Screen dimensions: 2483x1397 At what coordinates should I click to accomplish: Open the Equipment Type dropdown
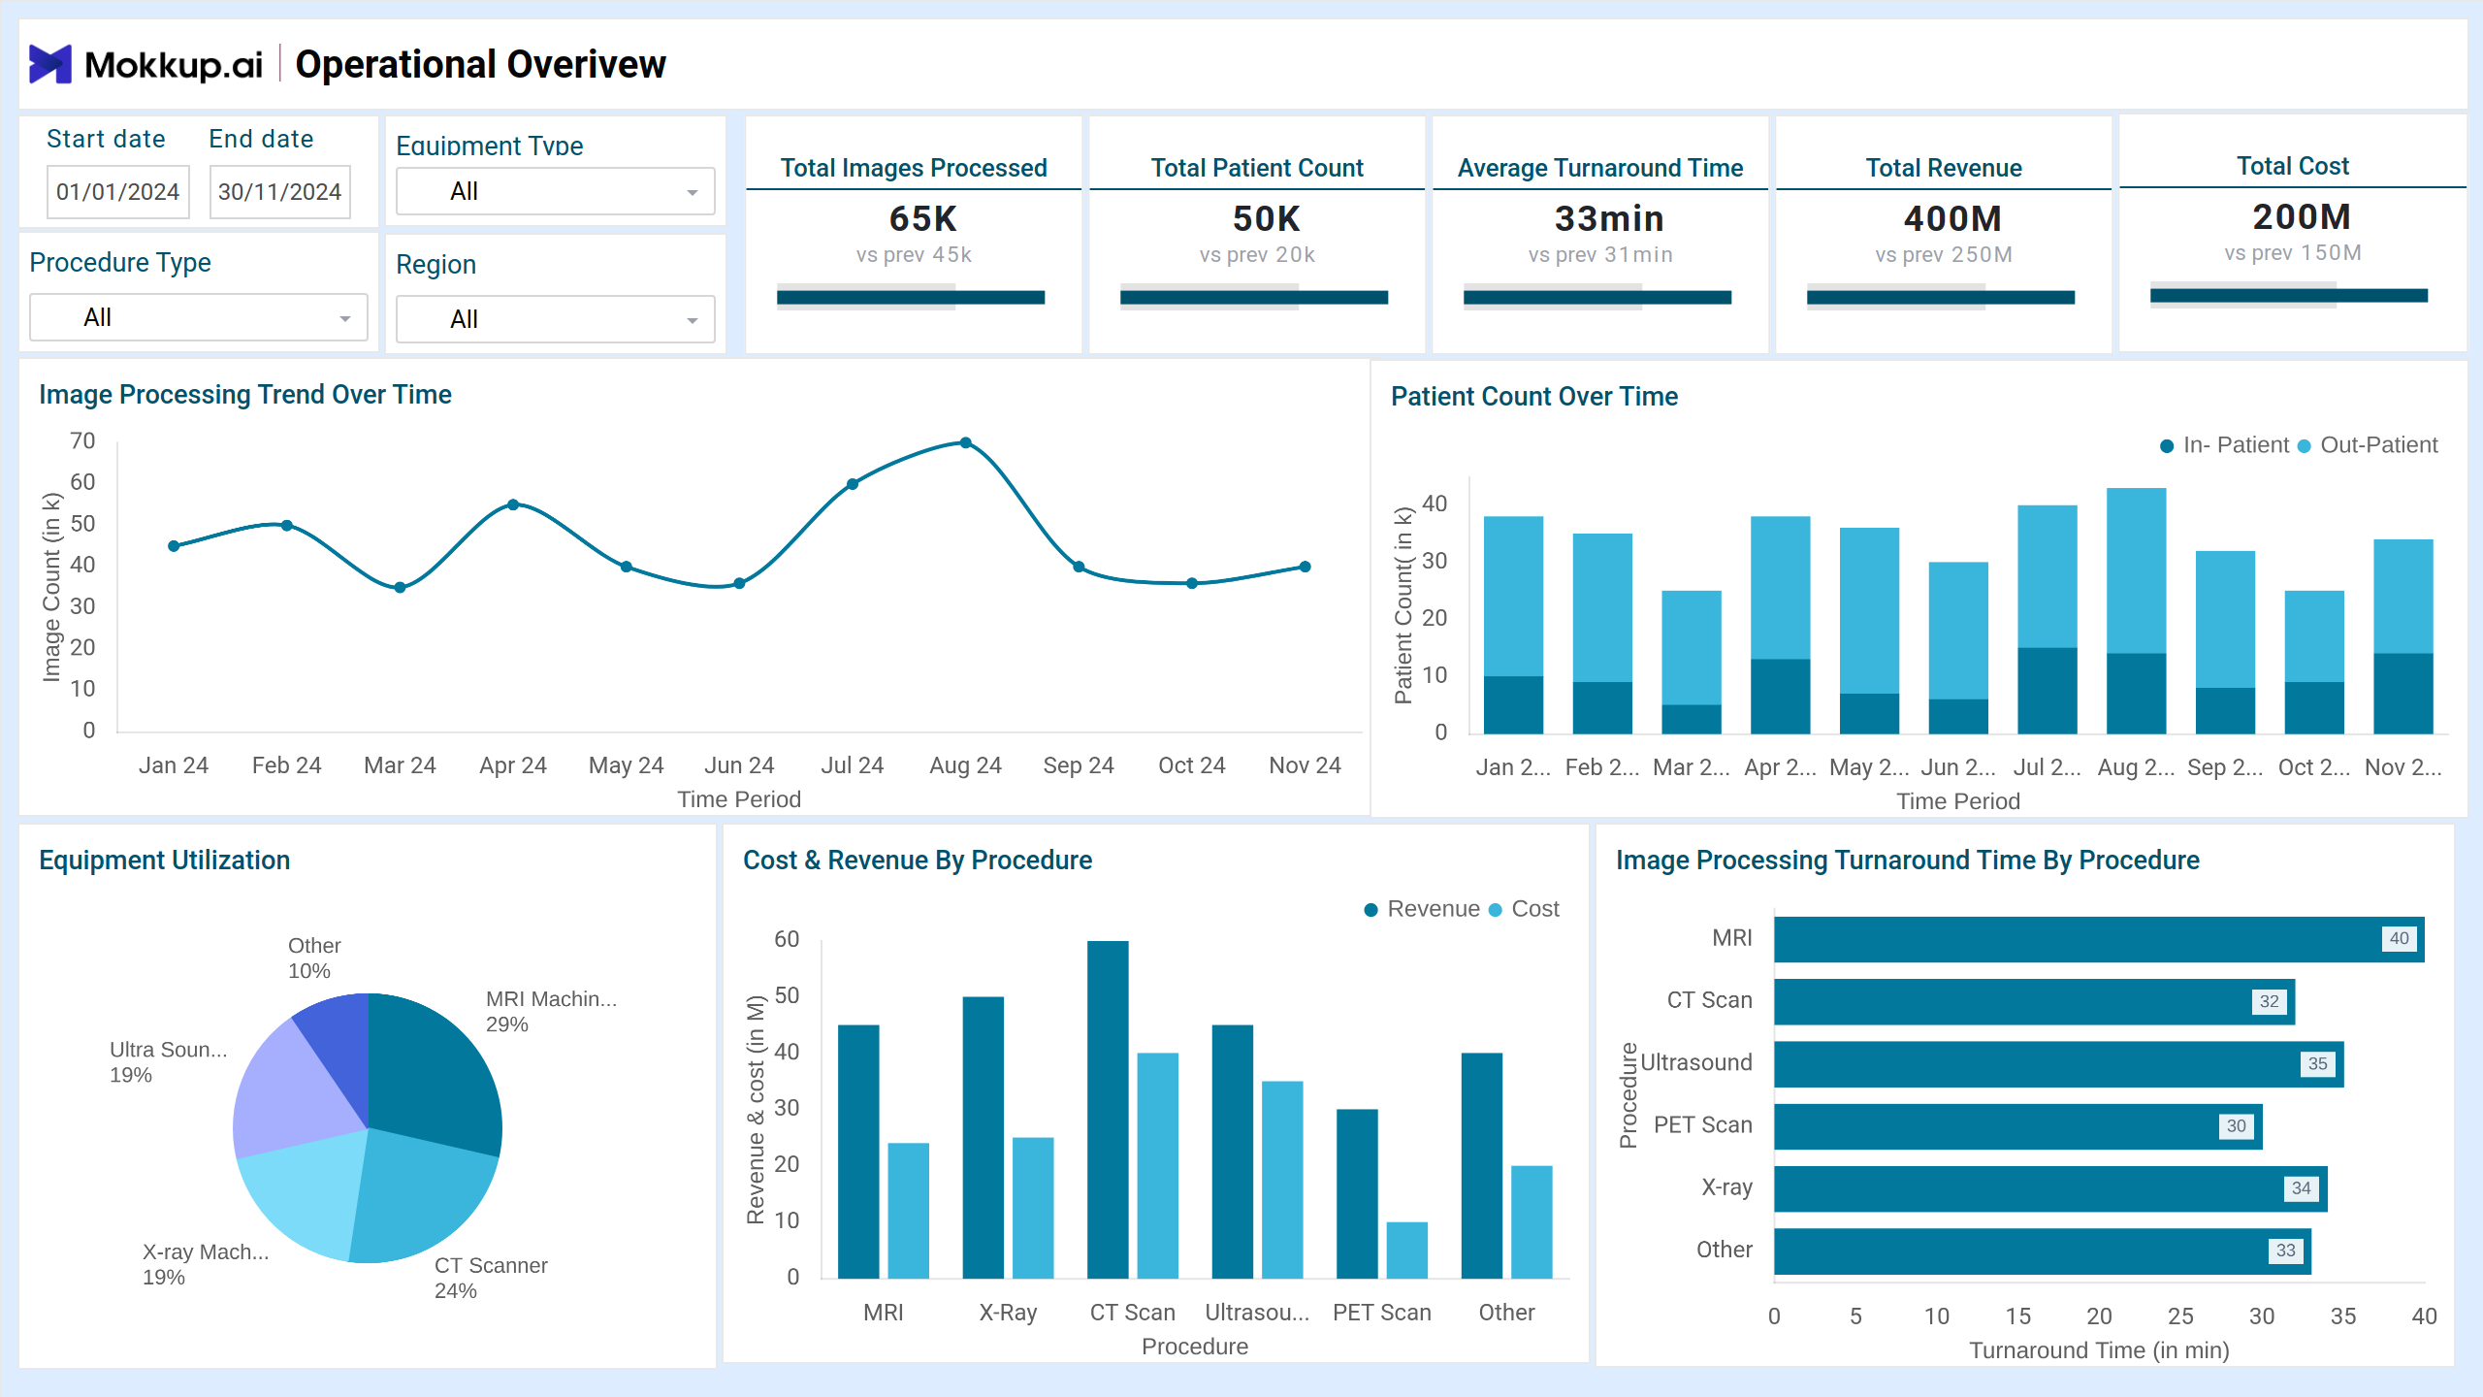(x=555, y=191)
